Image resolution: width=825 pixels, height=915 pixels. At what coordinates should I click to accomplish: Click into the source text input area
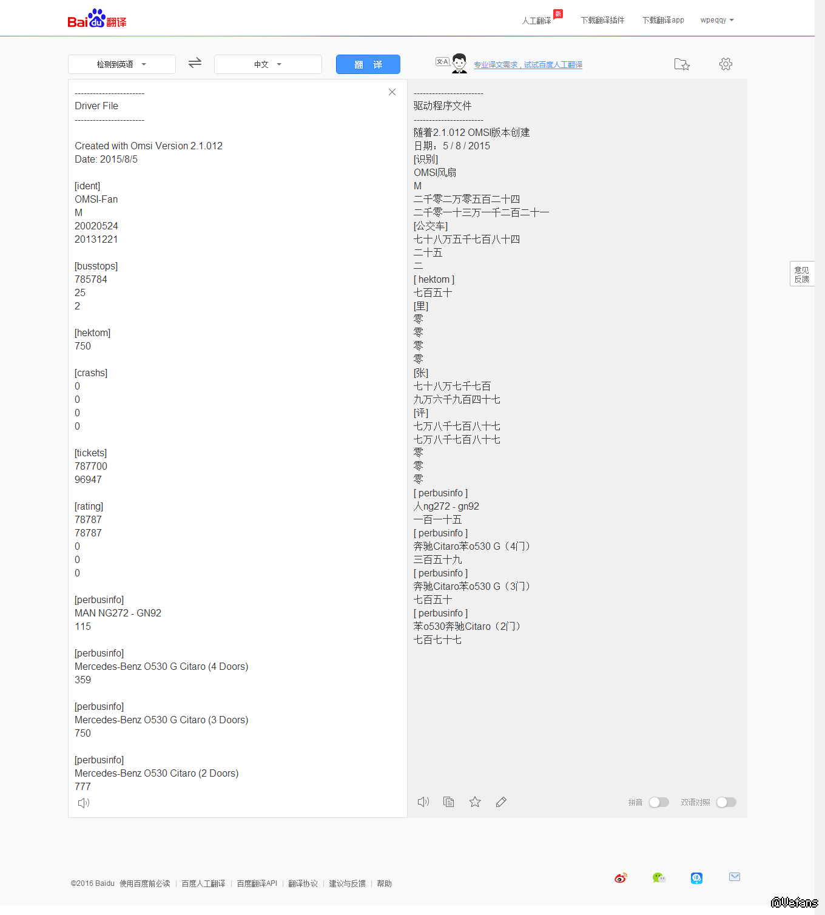point(238,448)
